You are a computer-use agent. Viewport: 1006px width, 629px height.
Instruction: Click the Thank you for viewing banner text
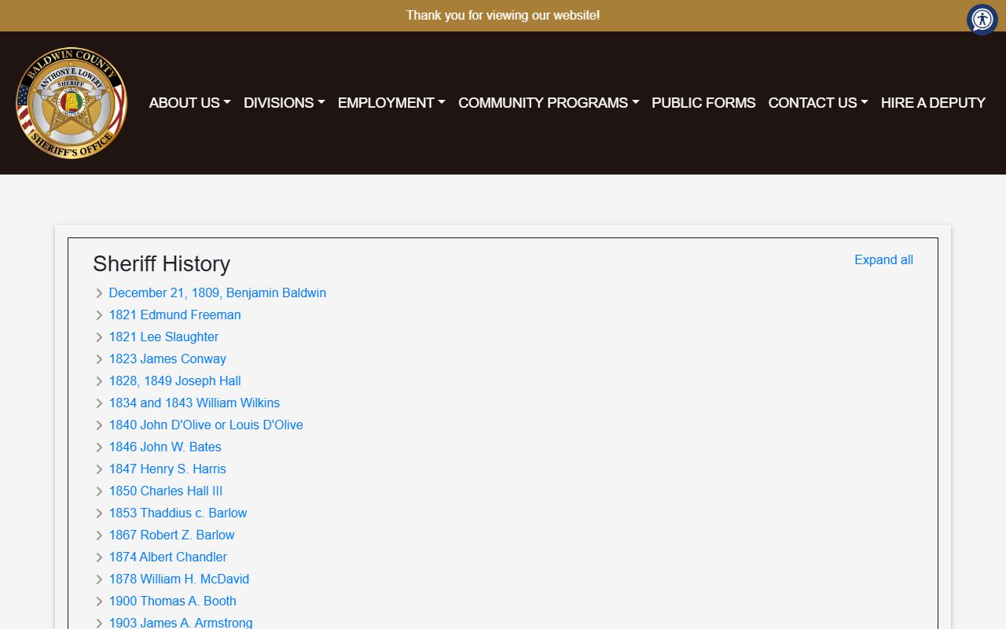click(x=503, y=16)
